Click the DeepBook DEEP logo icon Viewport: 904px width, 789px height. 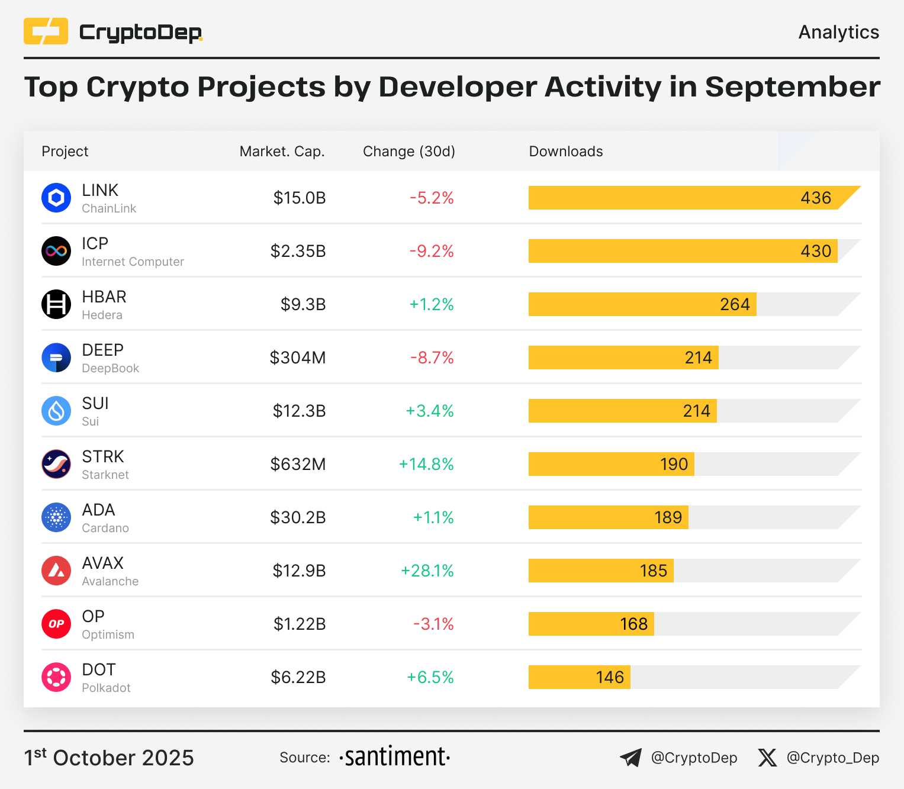click(x=56, y=358)
